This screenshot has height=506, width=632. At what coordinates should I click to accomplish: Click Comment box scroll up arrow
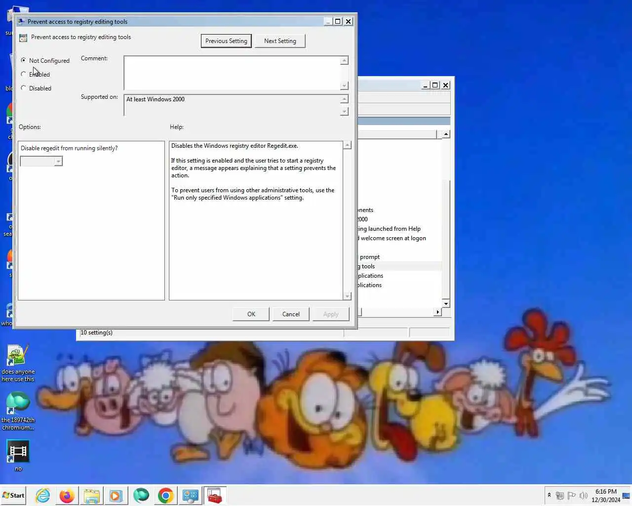345,60
